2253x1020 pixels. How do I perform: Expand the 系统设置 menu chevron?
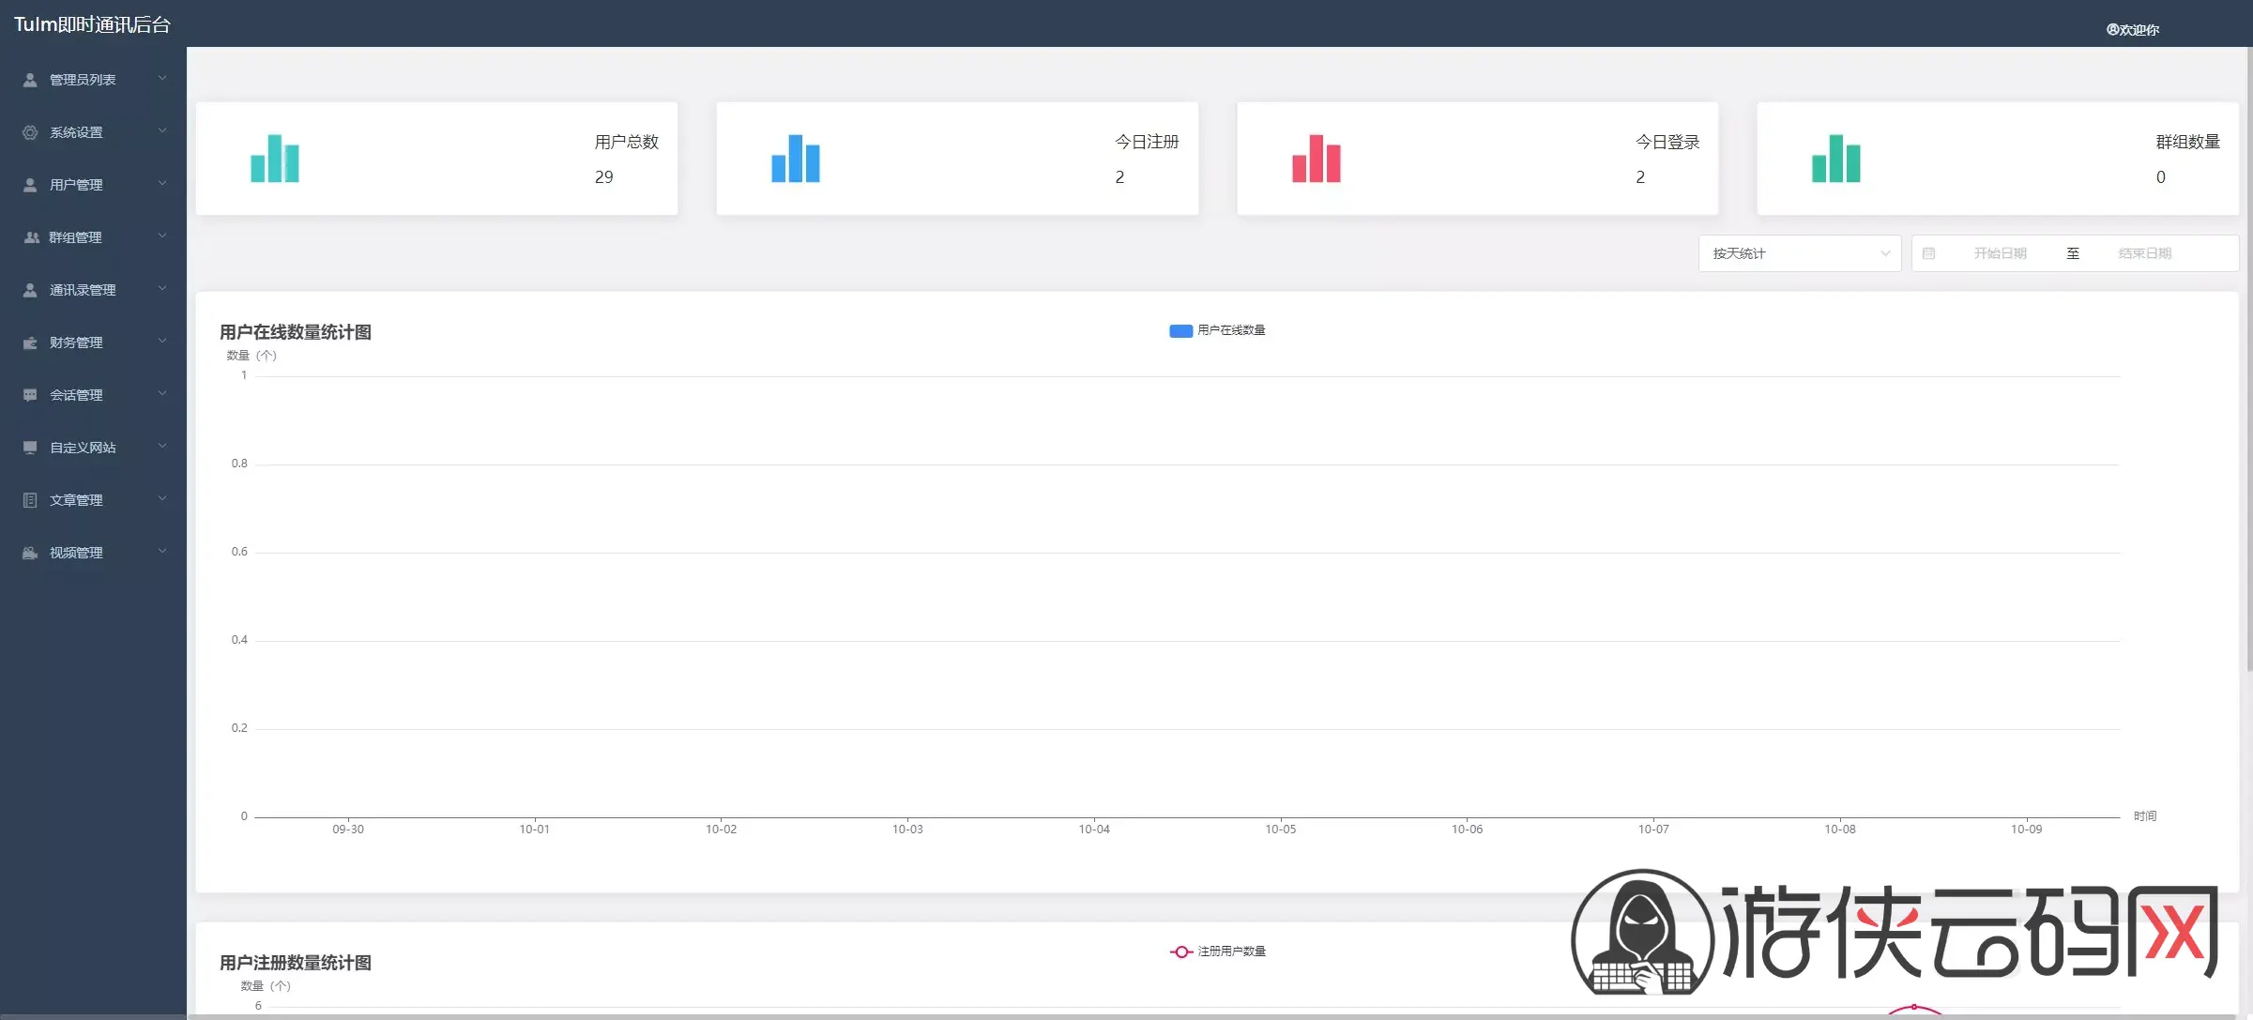pos(162,131)
